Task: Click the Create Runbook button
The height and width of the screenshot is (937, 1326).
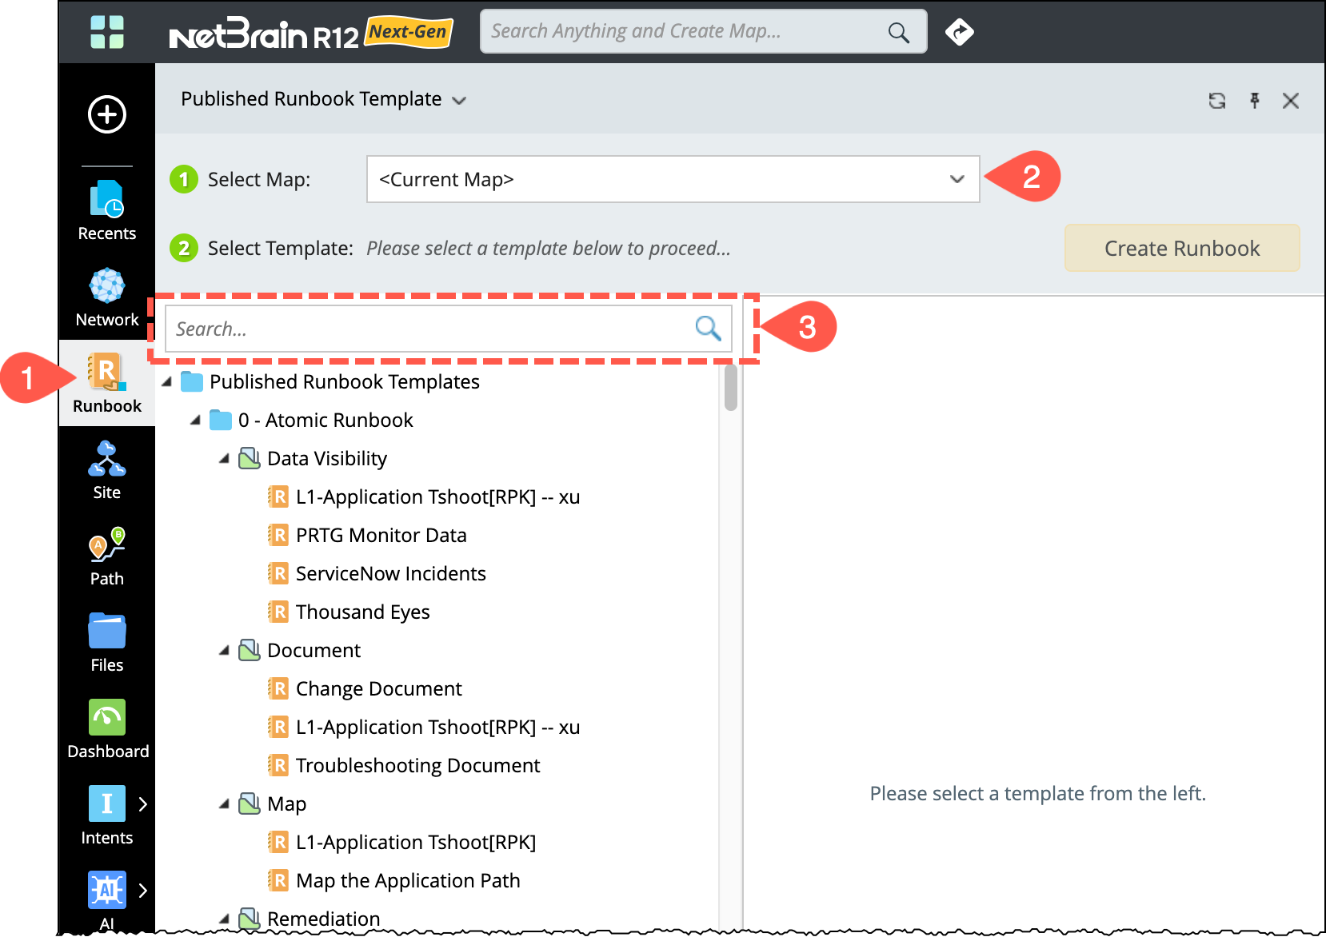Action: [x=1182, y=248]
